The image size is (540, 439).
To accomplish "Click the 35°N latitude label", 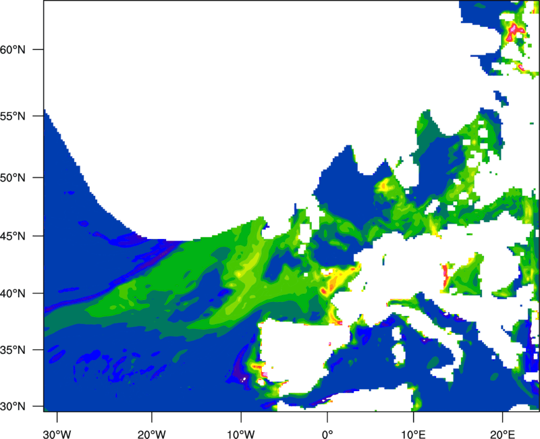I will click(x=13, y=350).
